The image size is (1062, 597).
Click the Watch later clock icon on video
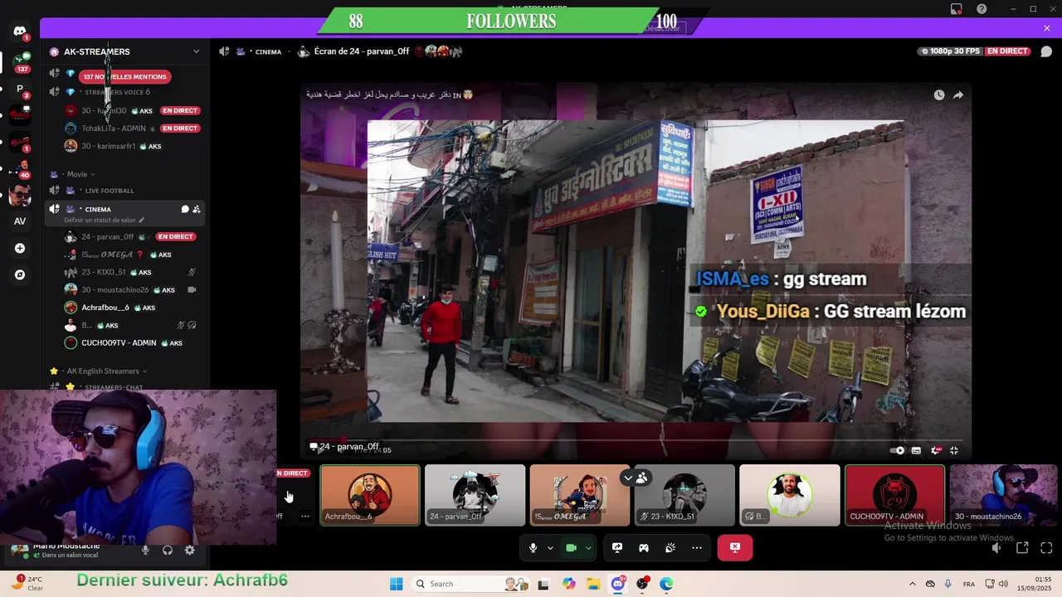coord(938,95)
